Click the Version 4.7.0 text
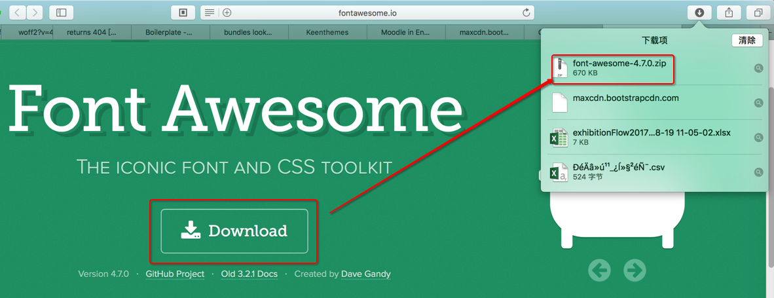774x298 pixels. click(x=103, y=274)
